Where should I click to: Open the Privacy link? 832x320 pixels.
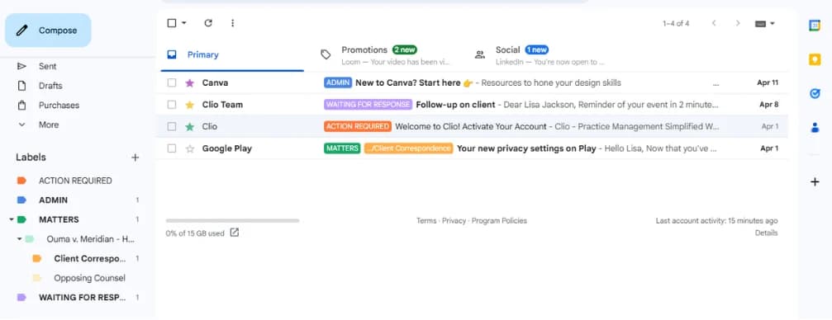454,221
